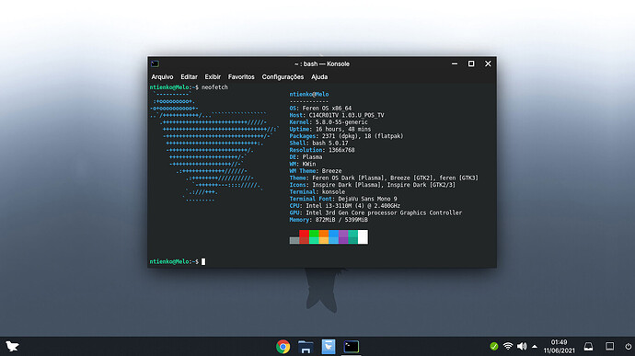Open the Editar menu
This screenshot has width=635, height=356.
(x=189, y=77)
